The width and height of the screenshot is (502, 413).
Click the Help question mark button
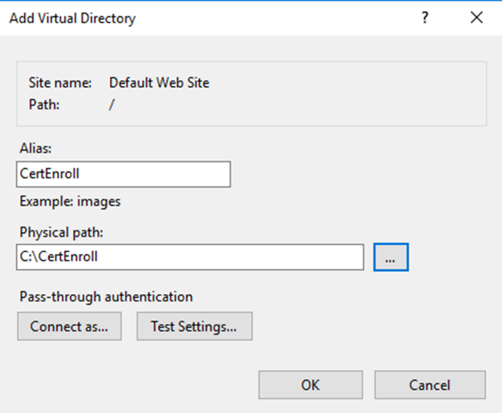click(x=426, y=18)
